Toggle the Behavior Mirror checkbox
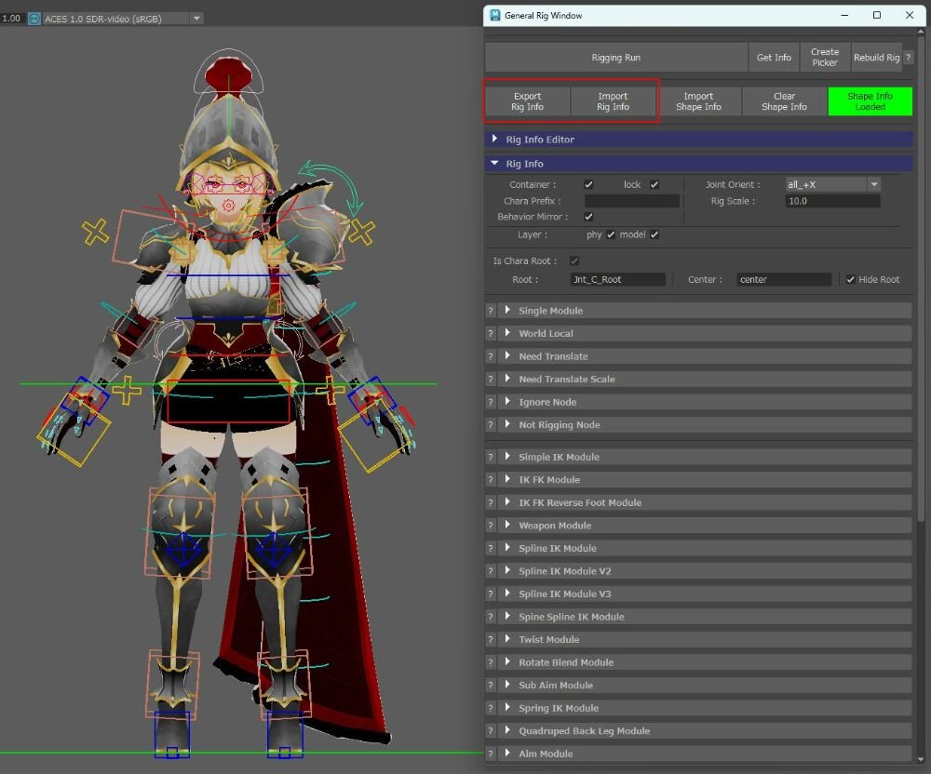 [x=588, y=217]
